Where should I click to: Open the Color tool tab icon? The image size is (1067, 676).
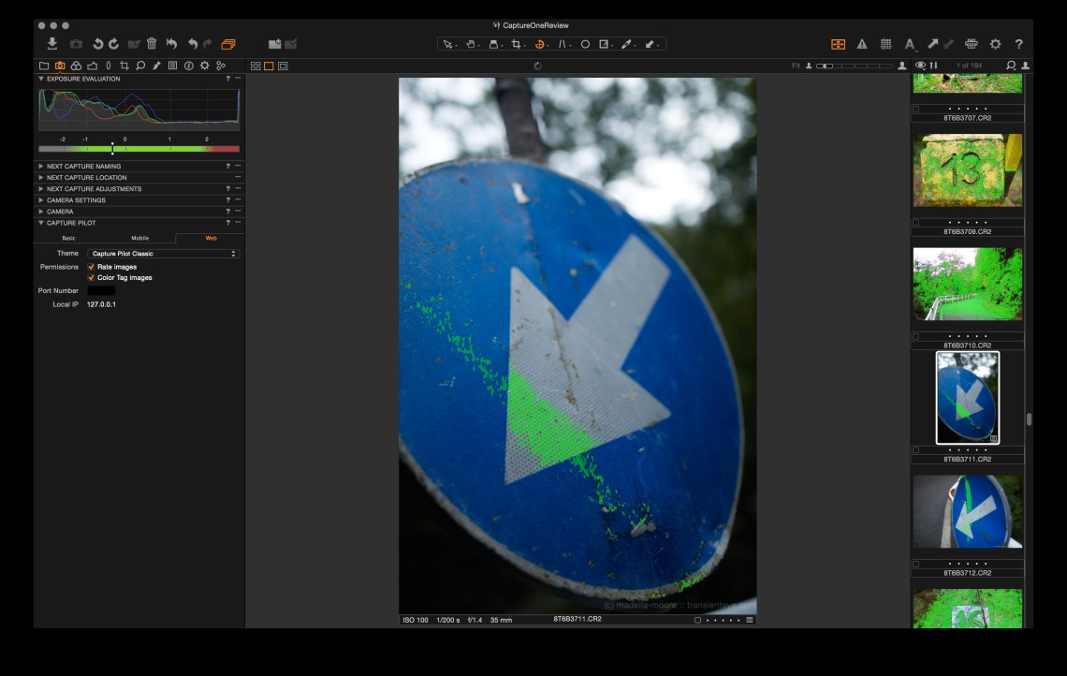pos(76,66)
